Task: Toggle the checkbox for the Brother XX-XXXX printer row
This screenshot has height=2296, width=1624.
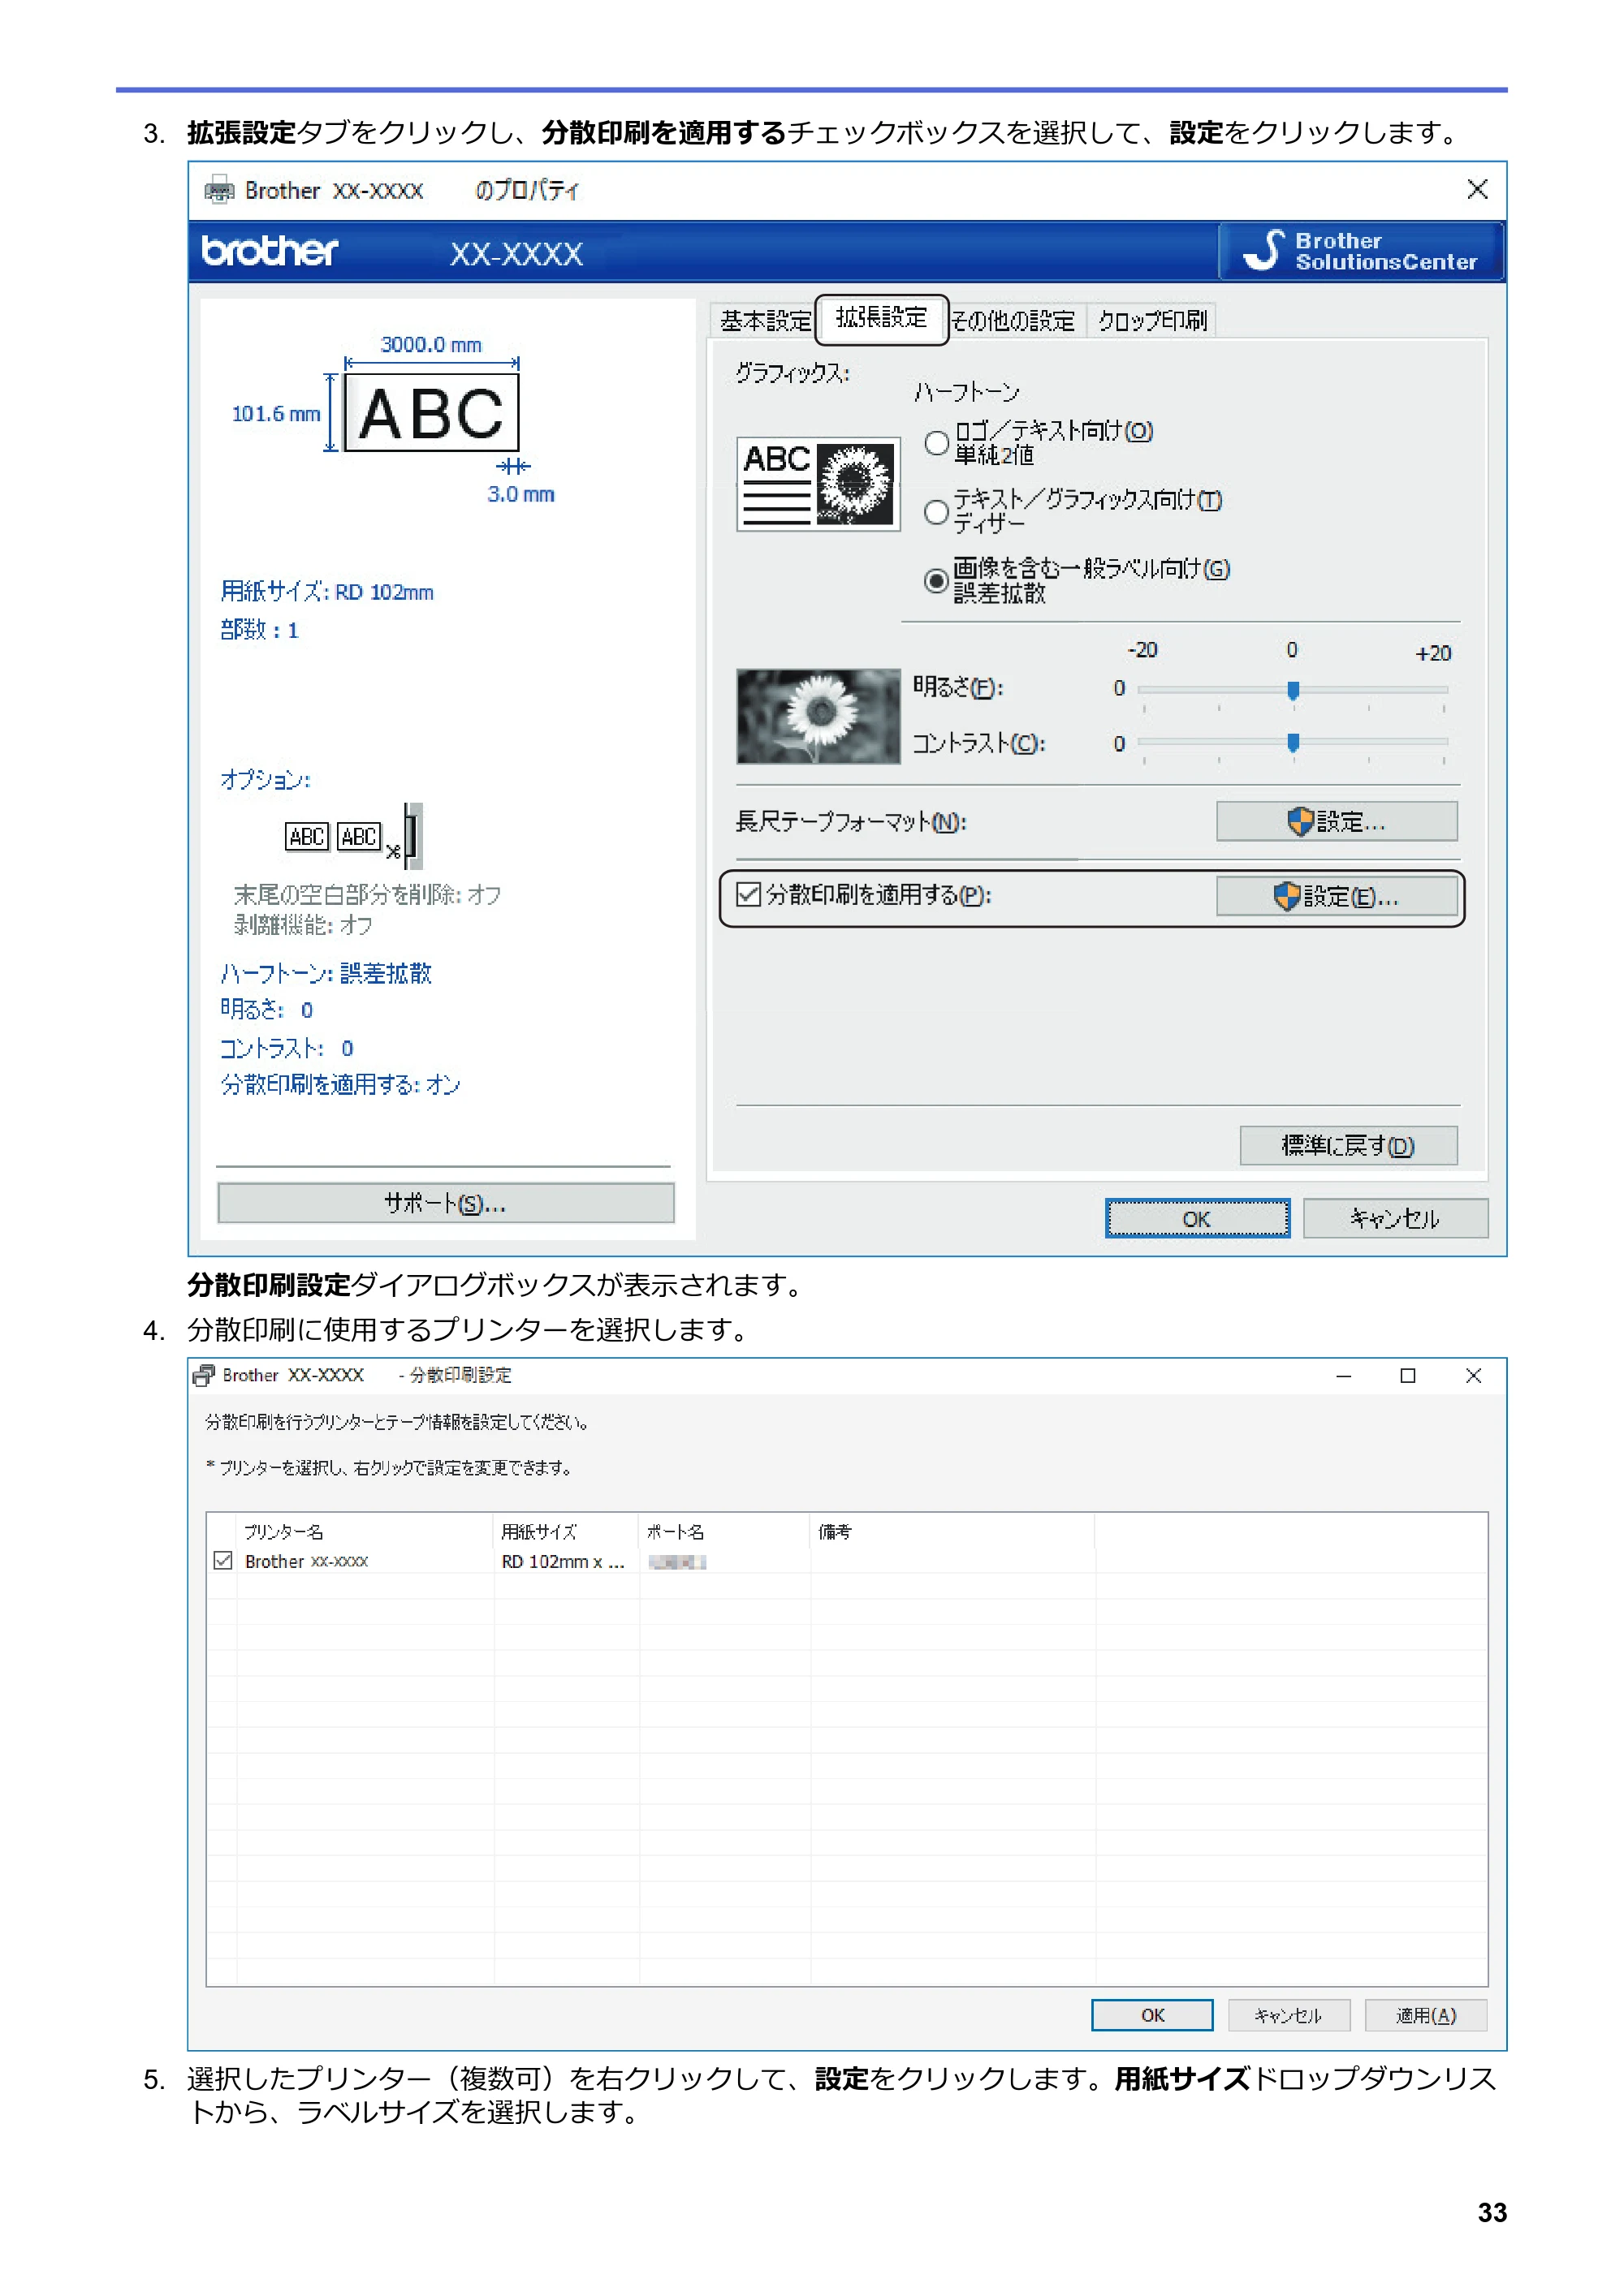Action: (223, 1560)
